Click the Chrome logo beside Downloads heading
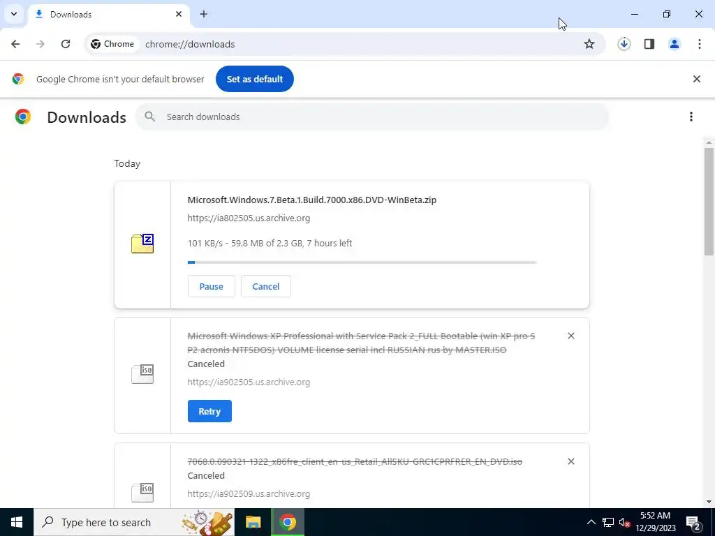This screenshot has width=715, height=536. pyautogui.click(x=23, y=117)
